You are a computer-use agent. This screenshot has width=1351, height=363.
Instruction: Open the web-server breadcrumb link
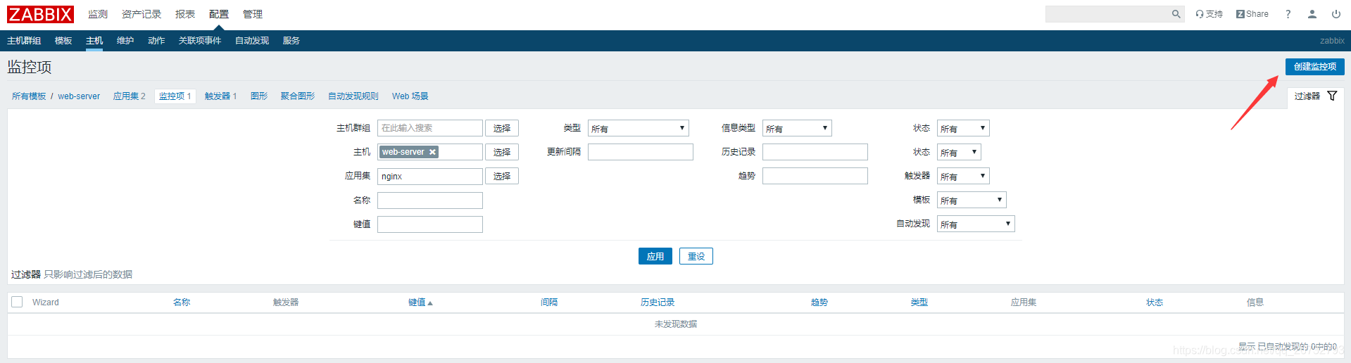(79, 96)
